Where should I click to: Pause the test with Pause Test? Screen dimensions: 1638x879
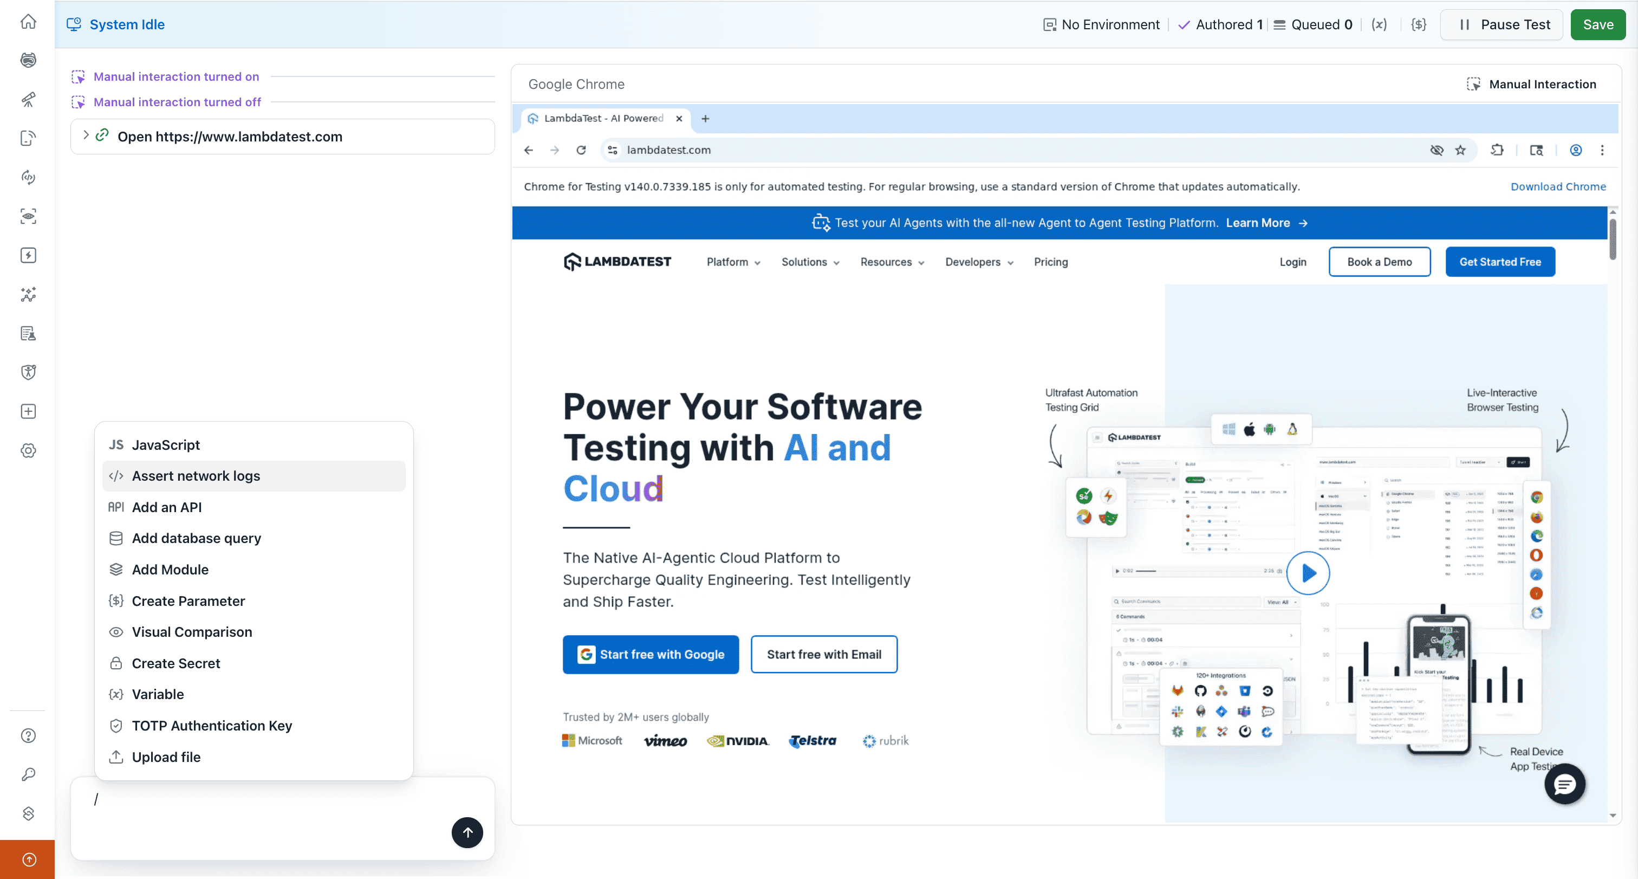(1502, 25)
